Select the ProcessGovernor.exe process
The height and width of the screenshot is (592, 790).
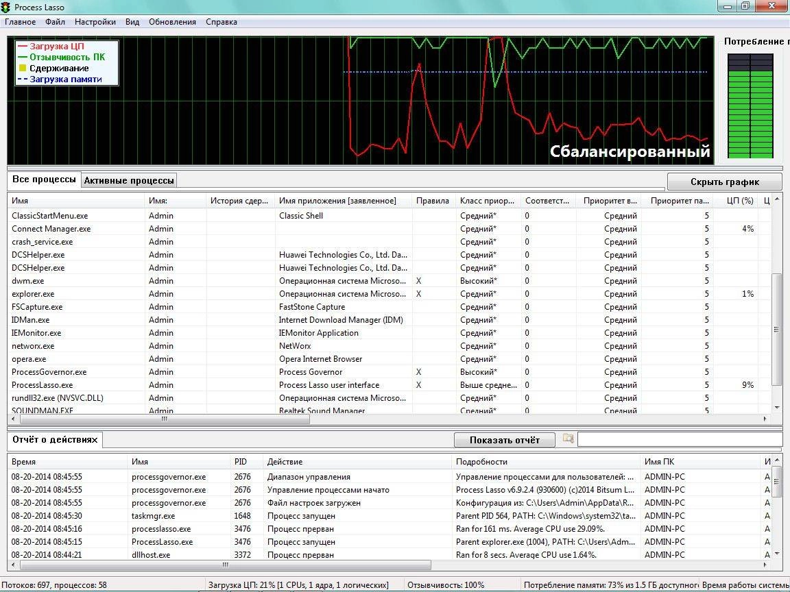389,372
